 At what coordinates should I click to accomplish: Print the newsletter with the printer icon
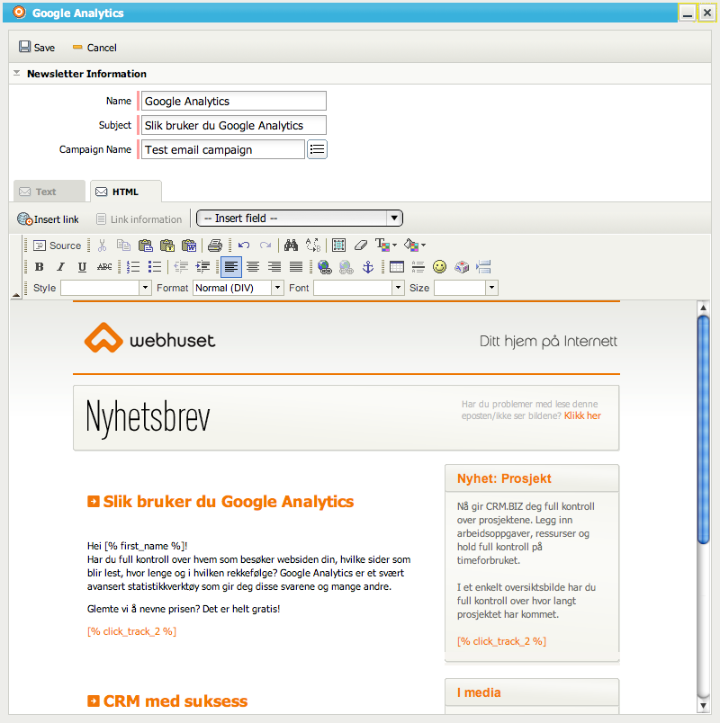pos(214,245)
